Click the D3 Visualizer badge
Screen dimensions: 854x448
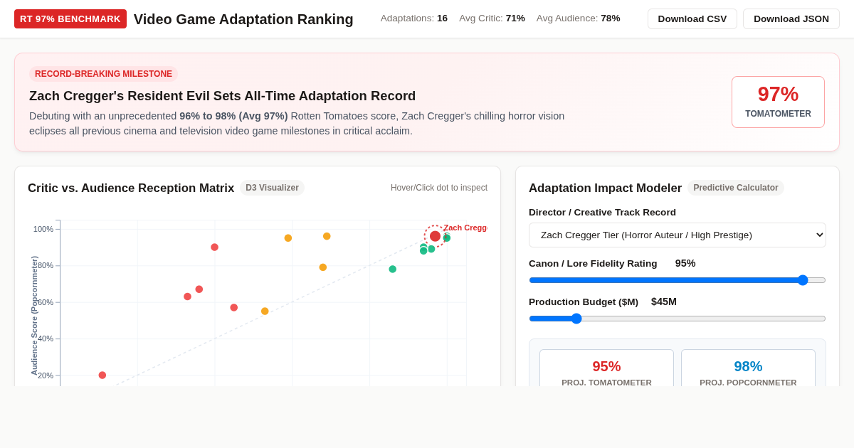coord(272,188)
